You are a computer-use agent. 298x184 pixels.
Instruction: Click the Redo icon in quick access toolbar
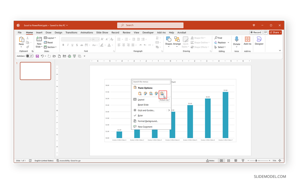[49, 56]
